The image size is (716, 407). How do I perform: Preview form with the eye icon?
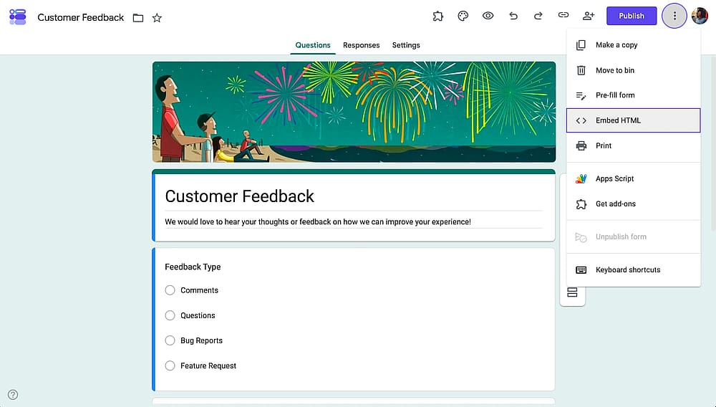pyautogui.click(x=488, y=16)
